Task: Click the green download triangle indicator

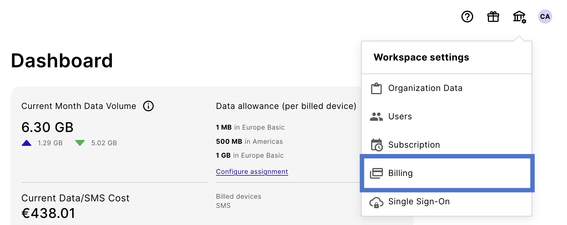Action: [x=80, y=143]
